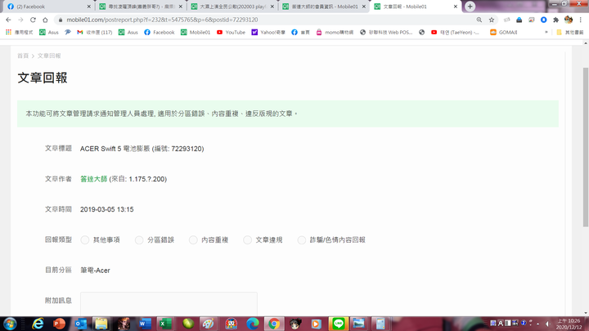
Task: Open the Mobile01 bookmark
Action: coord(196,32)
